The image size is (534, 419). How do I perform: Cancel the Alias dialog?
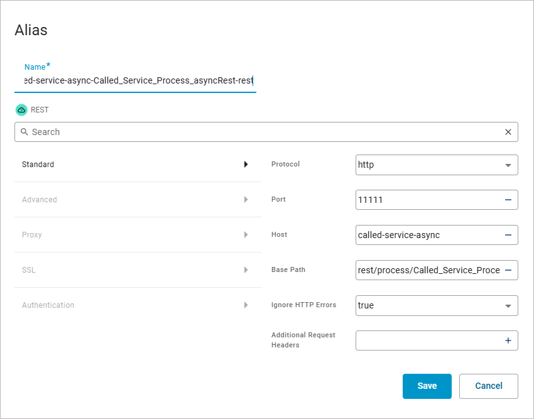488,386
